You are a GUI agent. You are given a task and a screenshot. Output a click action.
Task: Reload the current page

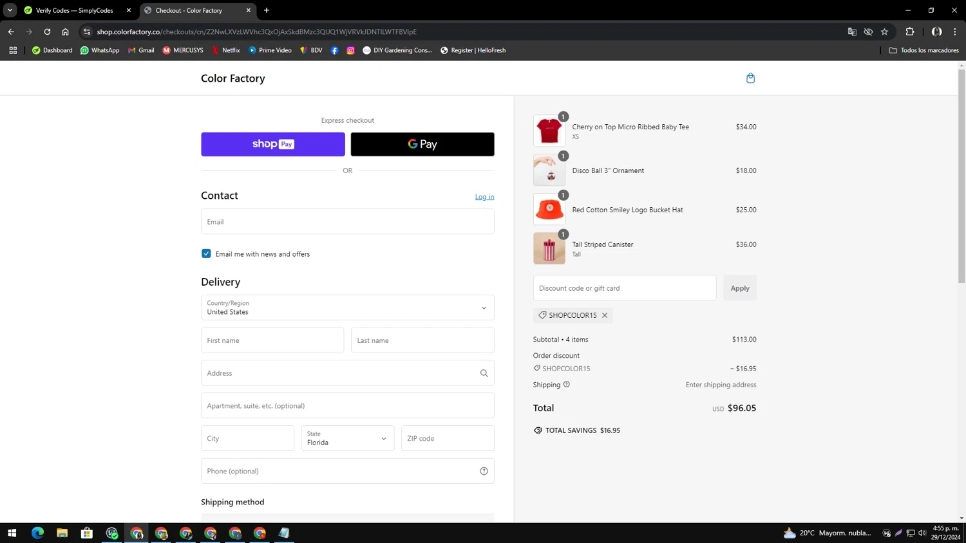[x=47, y=32]
